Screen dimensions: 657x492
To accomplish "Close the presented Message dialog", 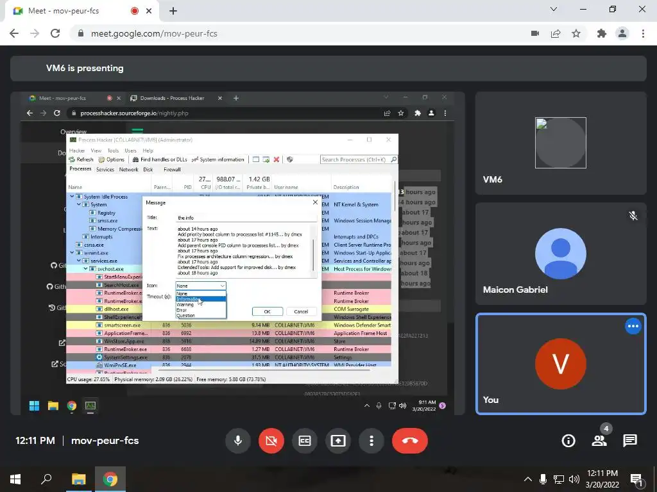I will tap(315, 202).
